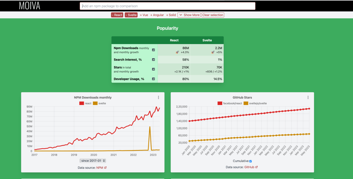Click the chart icon beside Search Interest

(154, 60)
